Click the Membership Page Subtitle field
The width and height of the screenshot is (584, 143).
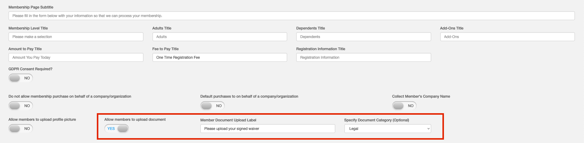click(x=291, y=16)
